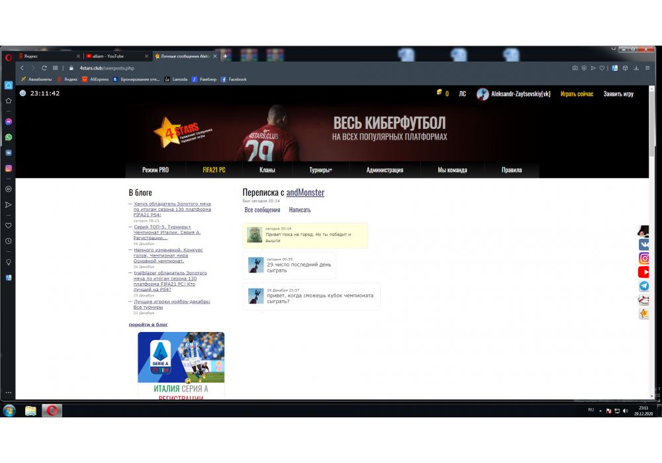Click the YouTube icon on right social panel

pos(643,272)
